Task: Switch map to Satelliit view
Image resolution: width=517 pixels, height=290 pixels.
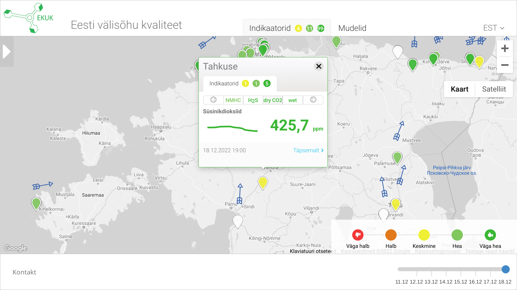Action: [494, 89]
